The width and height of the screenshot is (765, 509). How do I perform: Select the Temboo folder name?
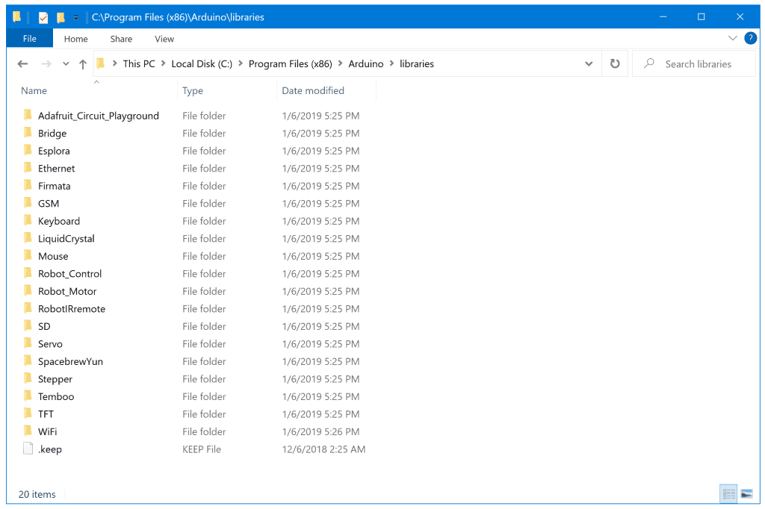56,397
